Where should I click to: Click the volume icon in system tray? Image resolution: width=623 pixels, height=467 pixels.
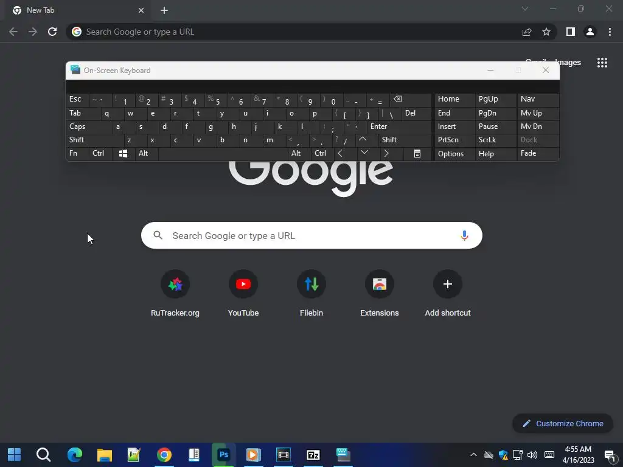tap(532, 455)
